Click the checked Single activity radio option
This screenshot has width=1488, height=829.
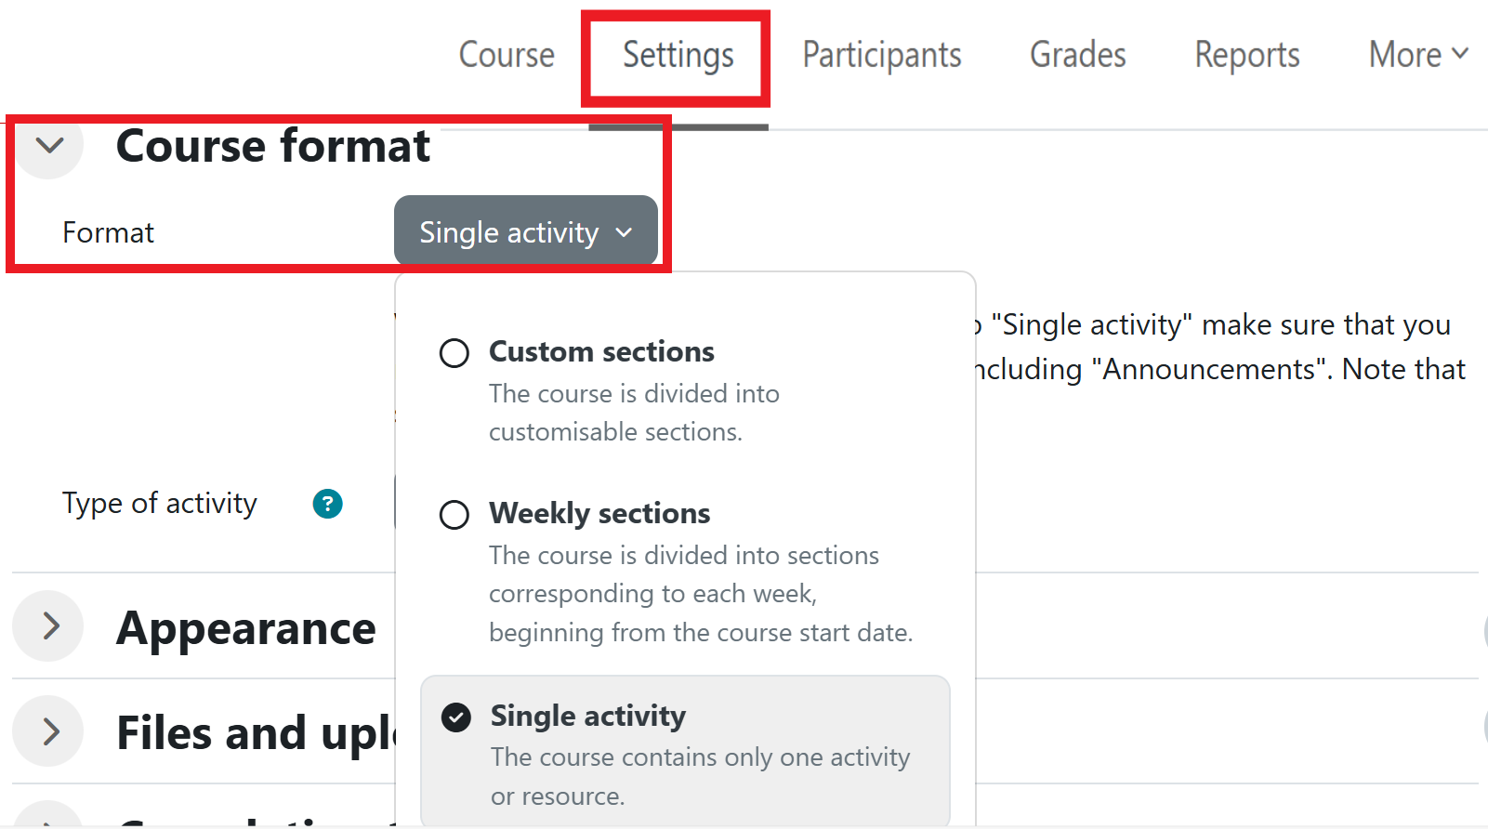point(456,717)
